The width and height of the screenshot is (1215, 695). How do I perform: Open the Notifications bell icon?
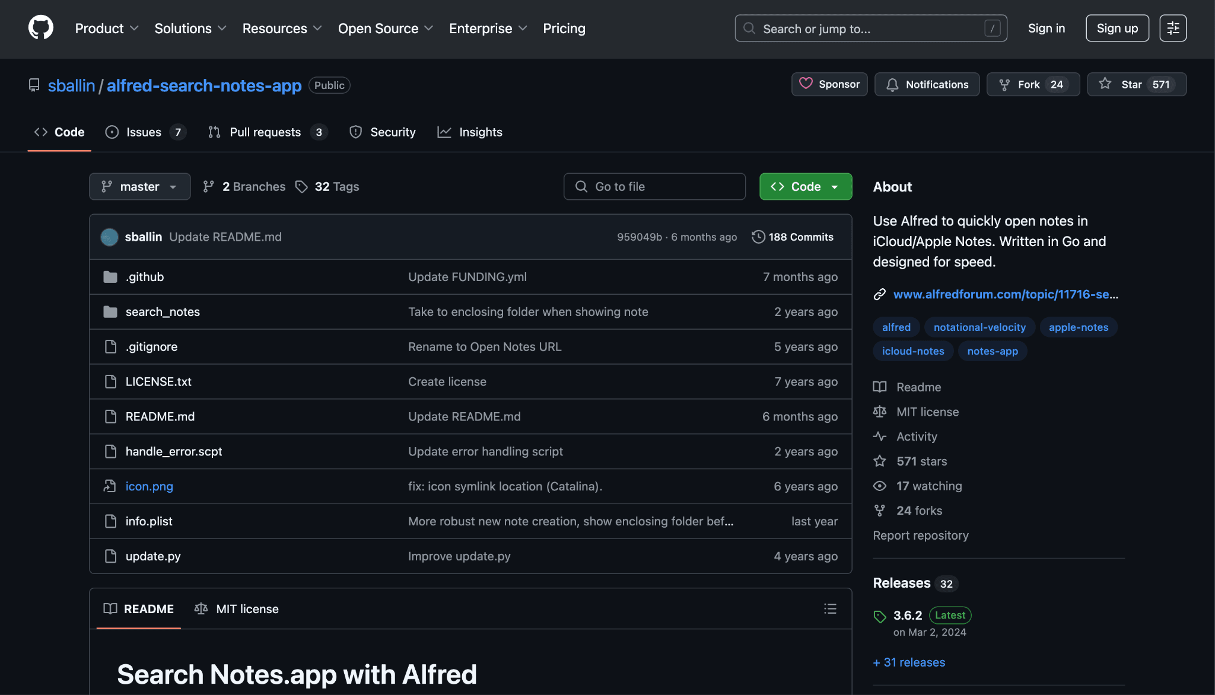[892, 85]
